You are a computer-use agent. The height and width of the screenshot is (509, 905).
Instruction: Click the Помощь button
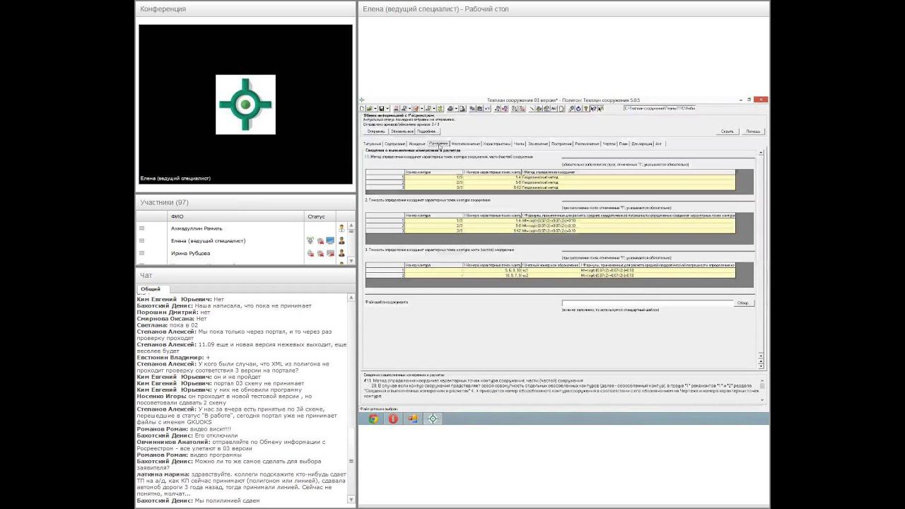click(x=753, y=131)
